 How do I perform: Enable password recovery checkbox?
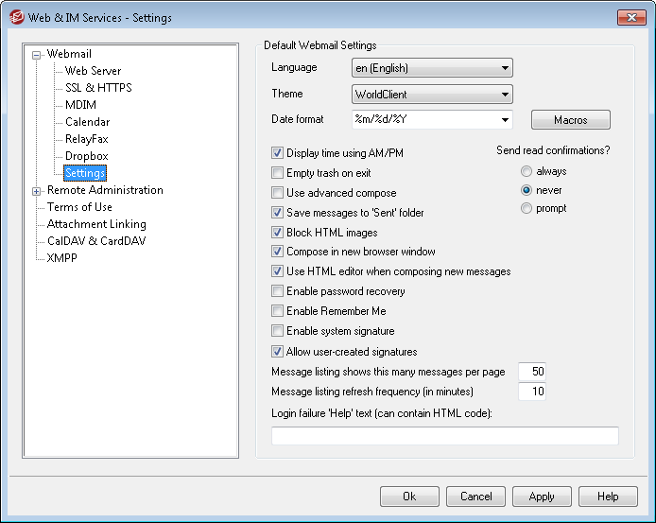tap(278, 291)
